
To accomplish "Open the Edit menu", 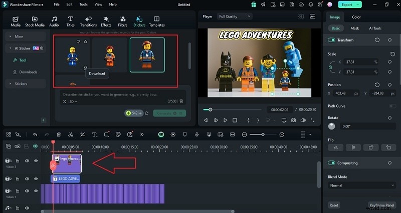I will (69, 4).
